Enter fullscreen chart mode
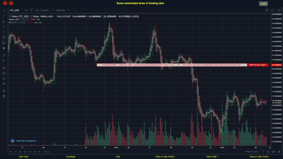Image resolution: width=283 pixels, height=159 pixels. pyautogui.click(x=273, y=10)
